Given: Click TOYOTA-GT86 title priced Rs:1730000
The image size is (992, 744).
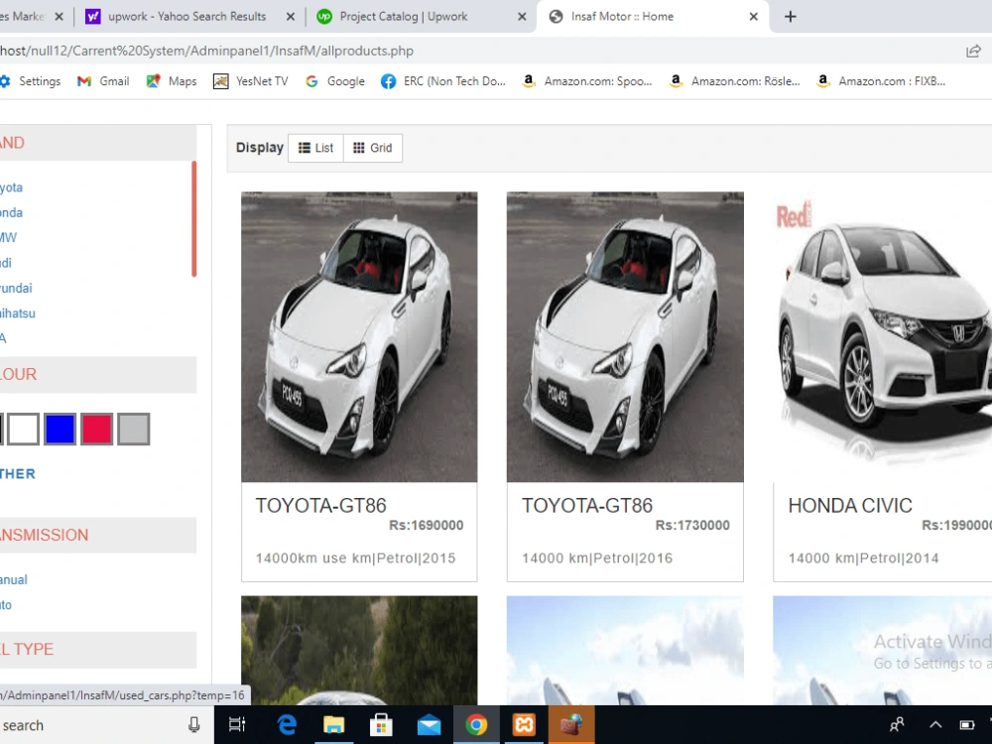Looking at the screenshot, I should (x=587, y=506).
